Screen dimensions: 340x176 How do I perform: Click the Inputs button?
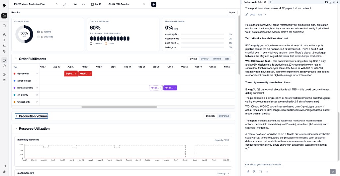[x=232, y=13]
